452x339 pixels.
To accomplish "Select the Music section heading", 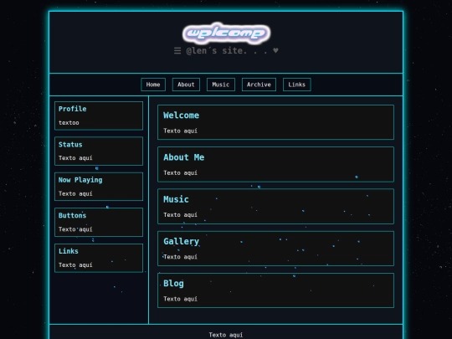I will pyautogui.click(x=176, y=199).
